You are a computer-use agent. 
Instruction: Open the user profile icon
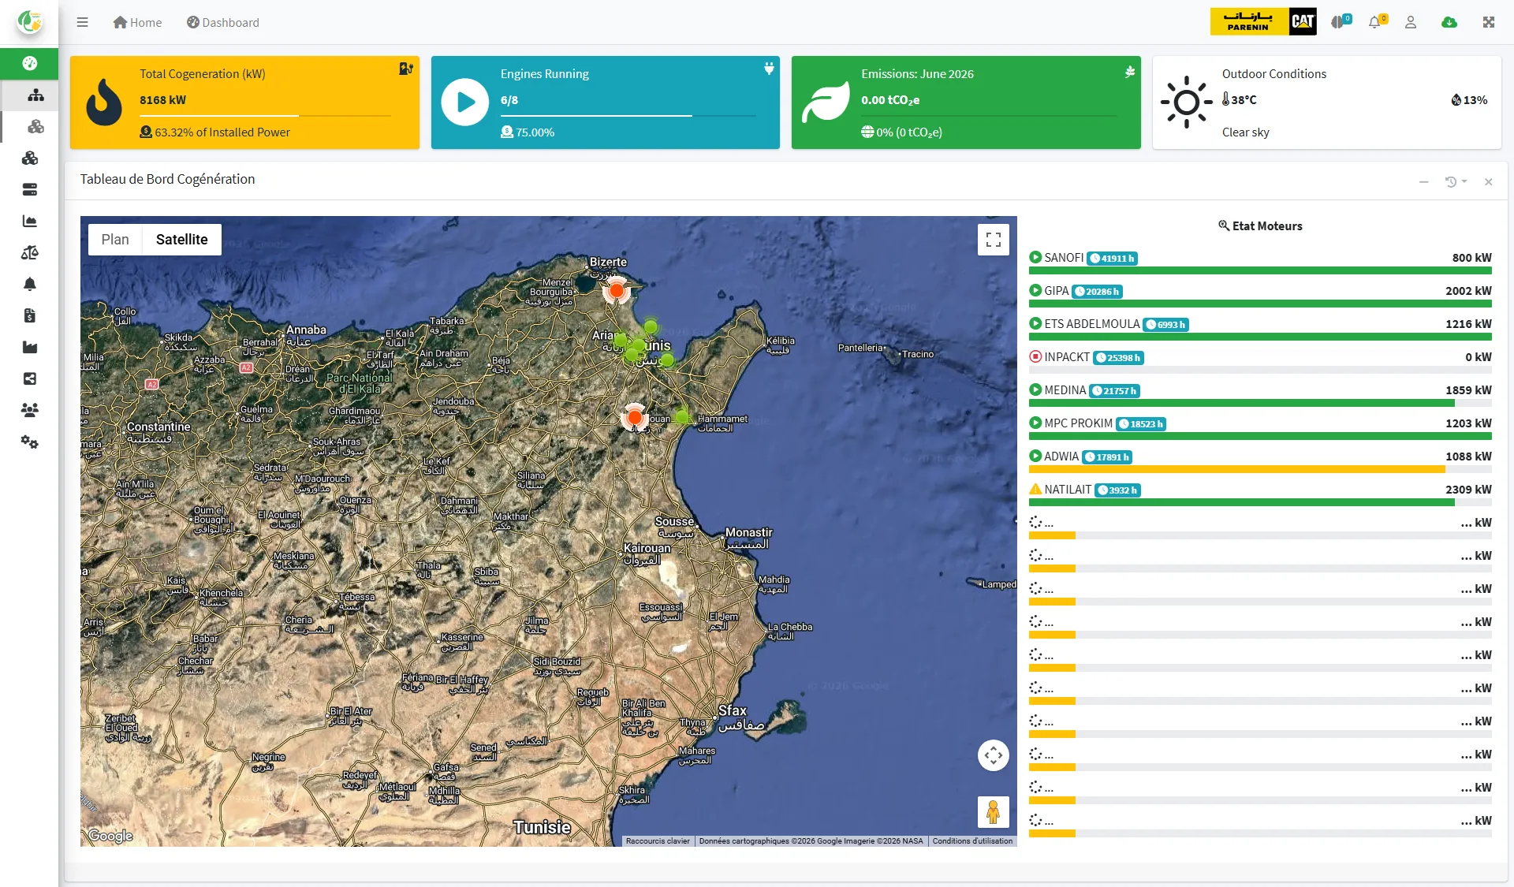tap(1411, 22)
